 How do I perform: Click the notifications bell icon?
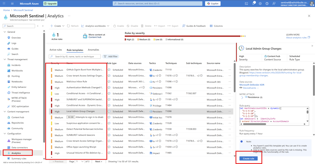254,4
